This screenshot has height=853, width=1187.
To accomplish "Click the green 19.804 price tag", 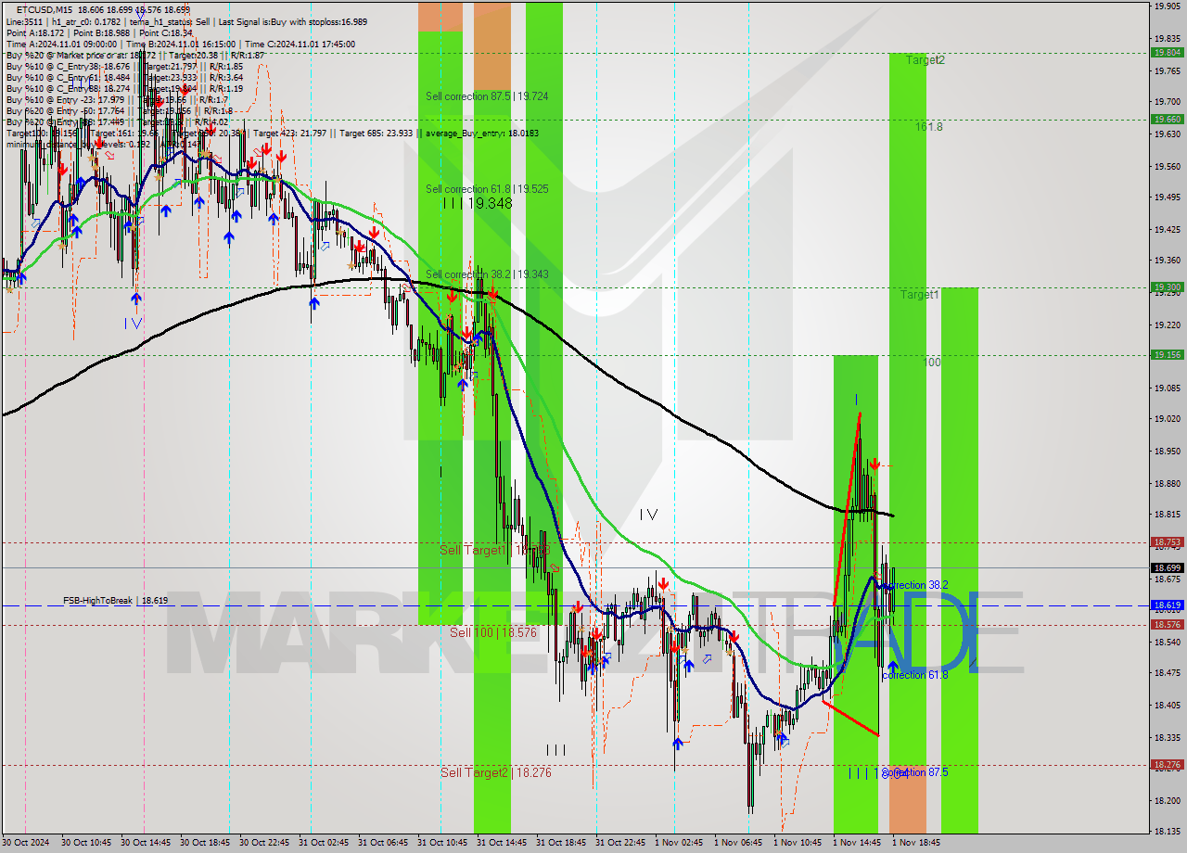I will pos(1167,53).
